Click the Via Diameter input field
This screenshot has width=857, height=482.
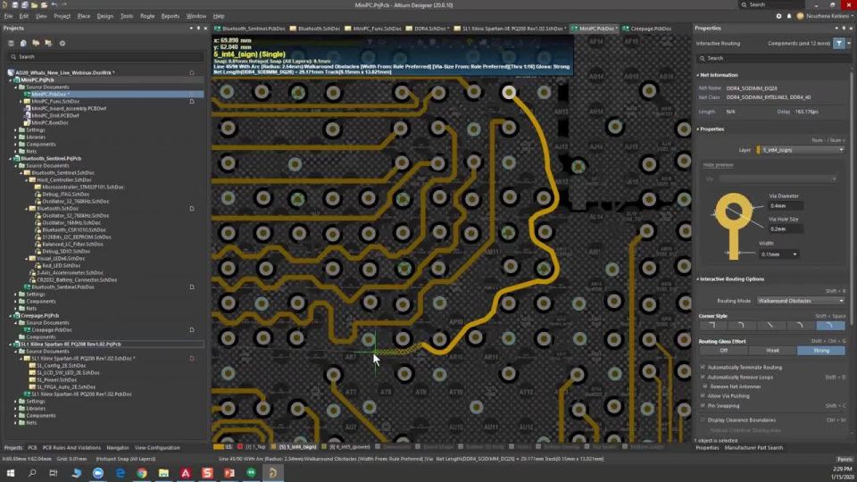pos(786,205)
